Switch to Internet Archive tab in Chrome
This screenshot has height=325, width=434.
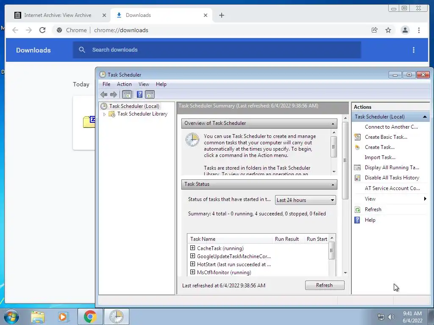tap(58, 15)
